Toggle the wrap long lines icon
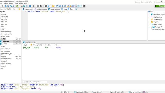 (76, 6)
